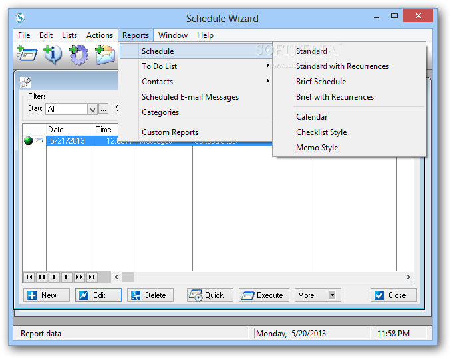This screenshot has height=359, width=451.
Task: Click horizontal scrollbar right arrow
Action: (x=408, y=277)
